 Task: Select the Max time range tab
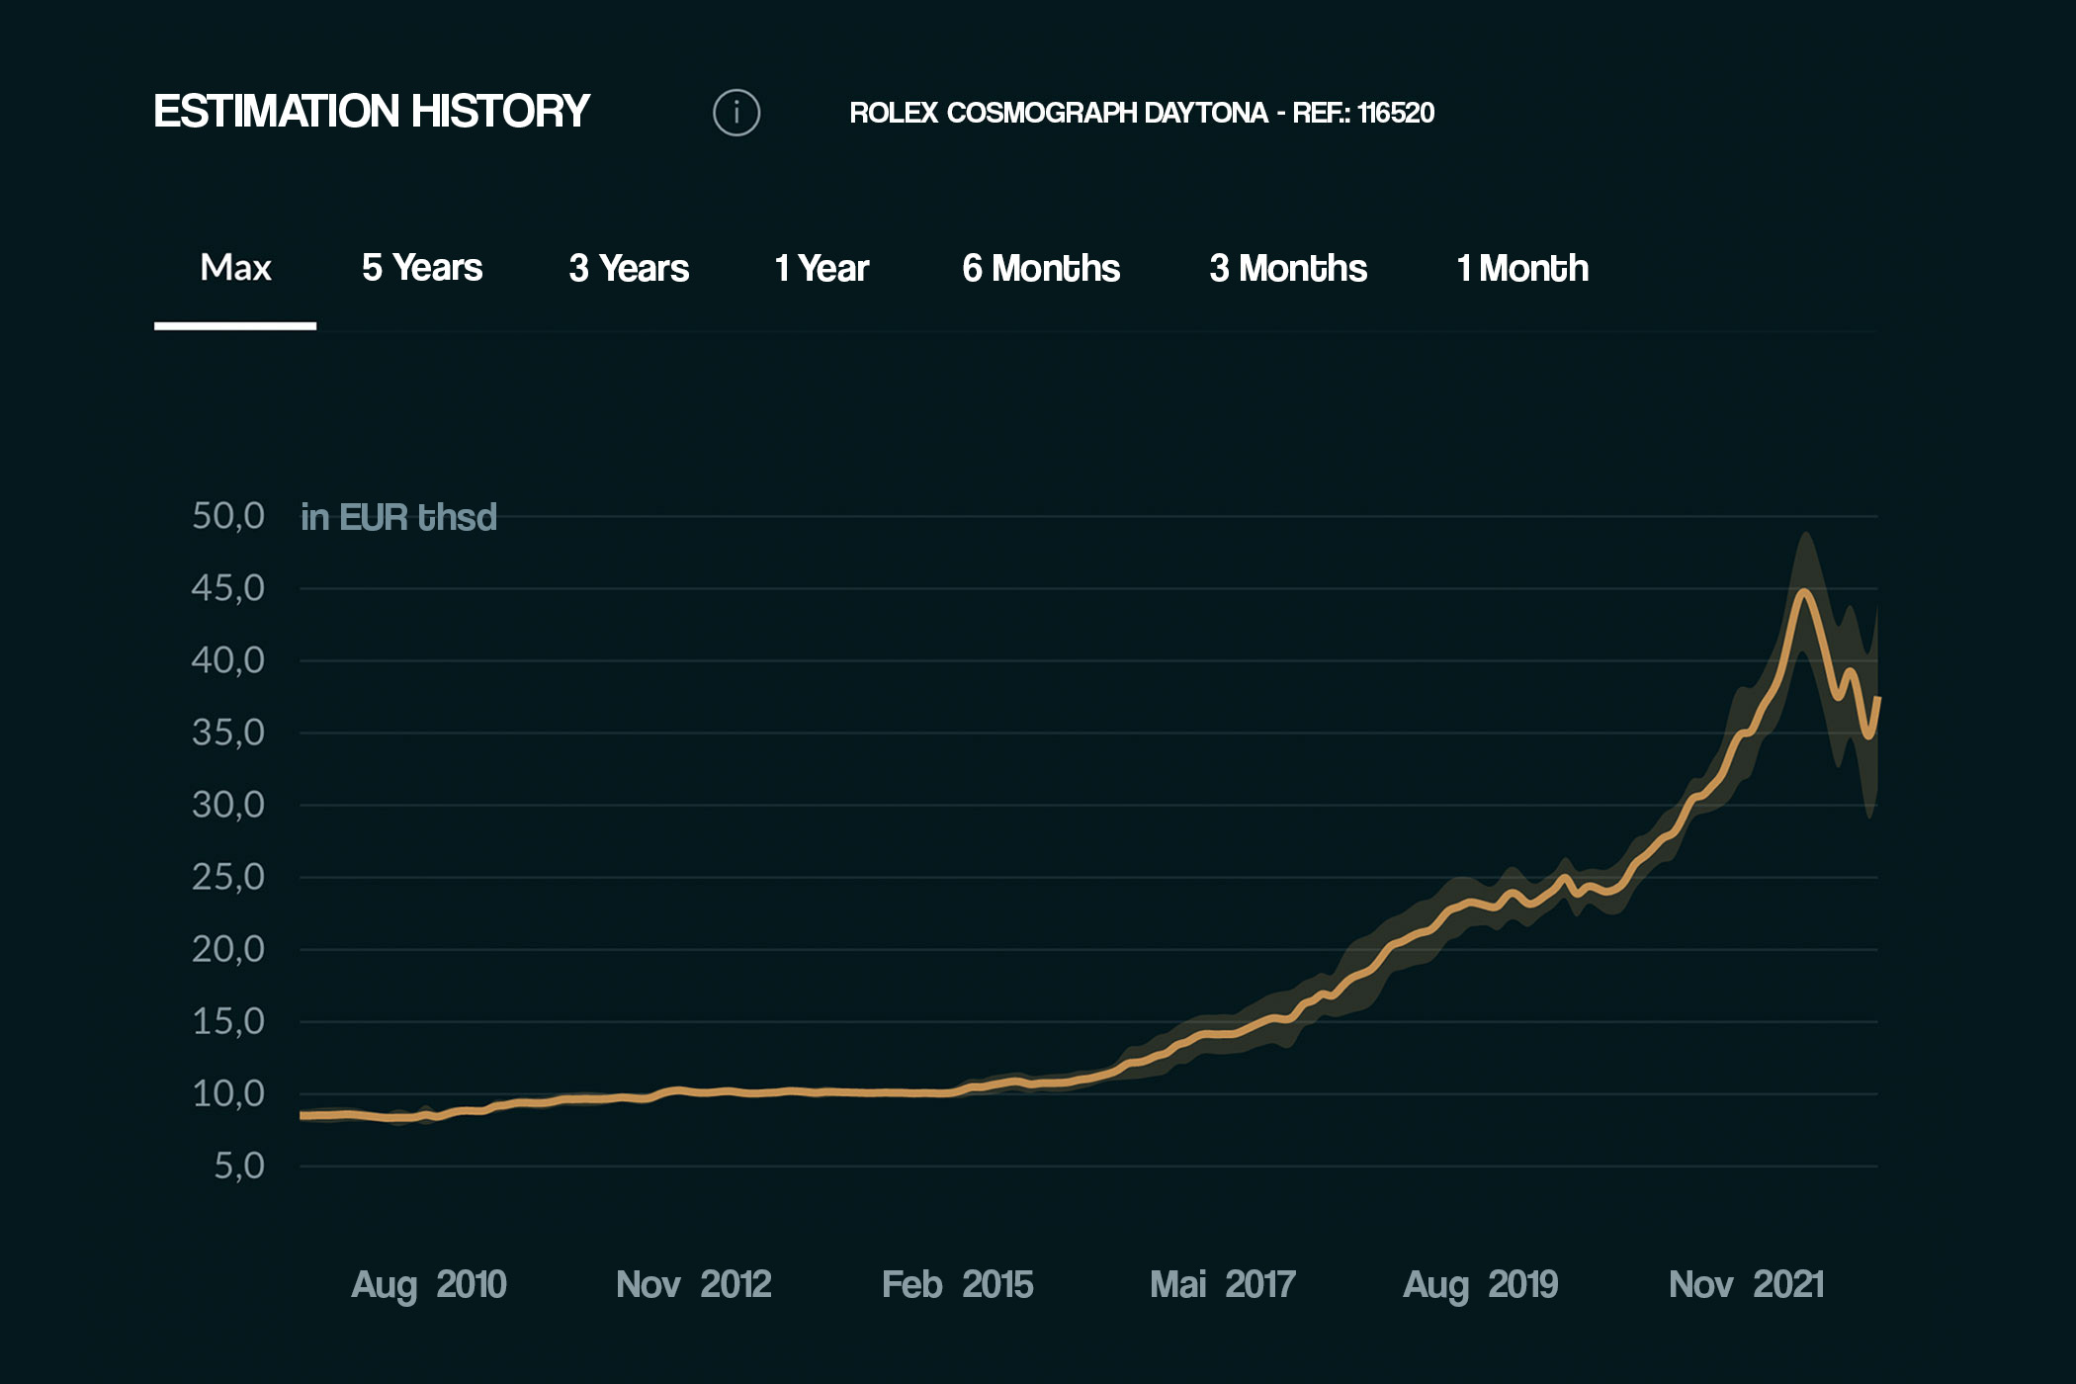tap(235, 268)
